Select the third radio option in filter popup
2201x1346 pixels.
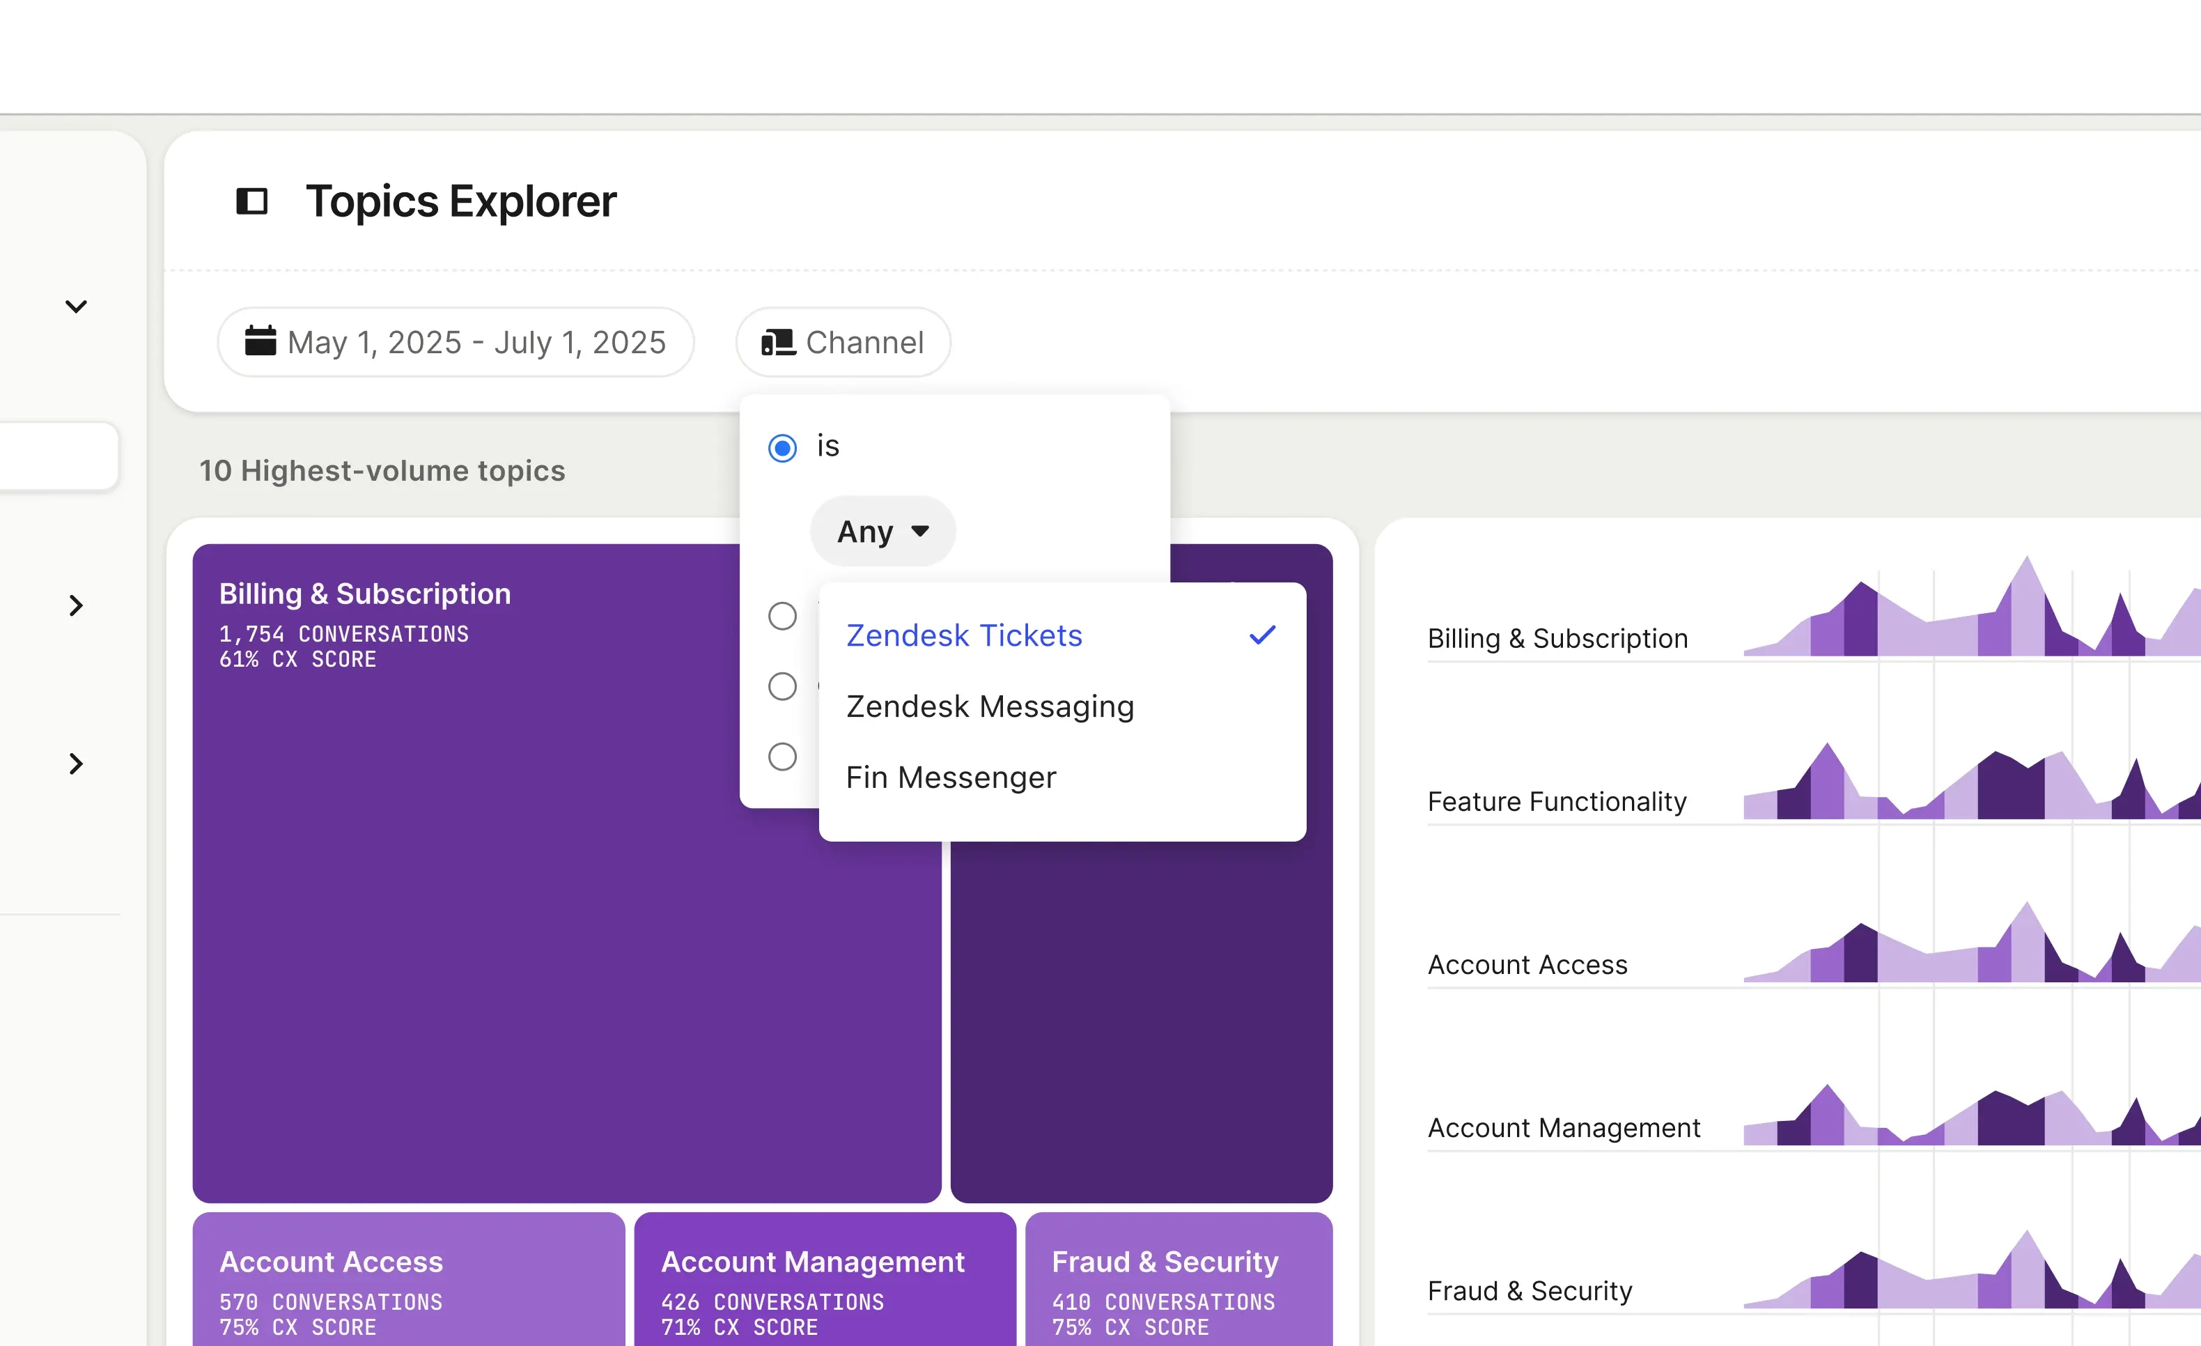(x=782, y=686)
